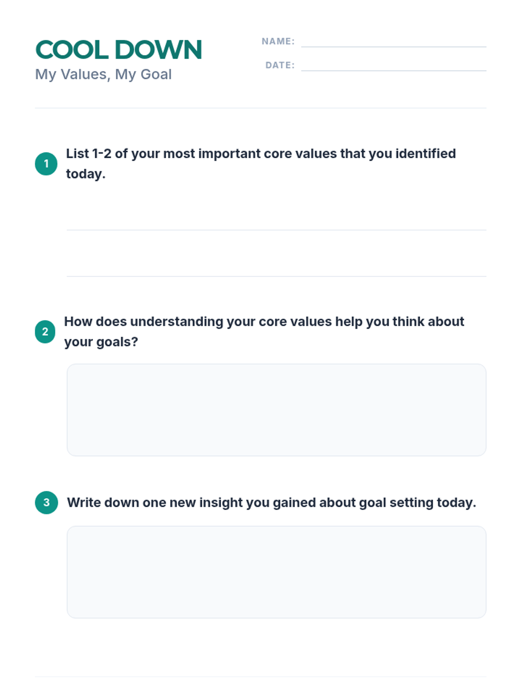Screen dimensions: 521x695
Task: Click the NAME: label
Action: click(278, 41)
